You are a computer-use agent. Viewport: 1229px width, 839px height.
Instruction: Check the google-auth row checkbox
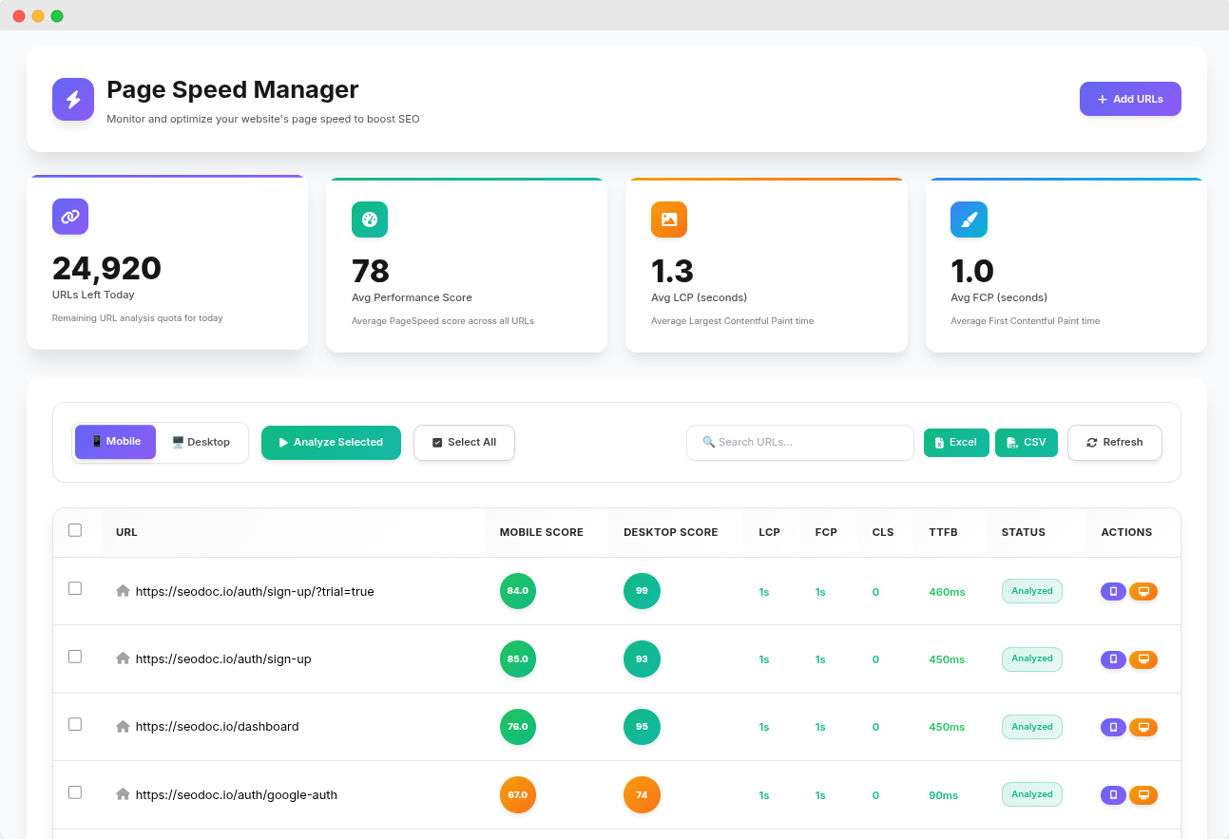(75, 792)
